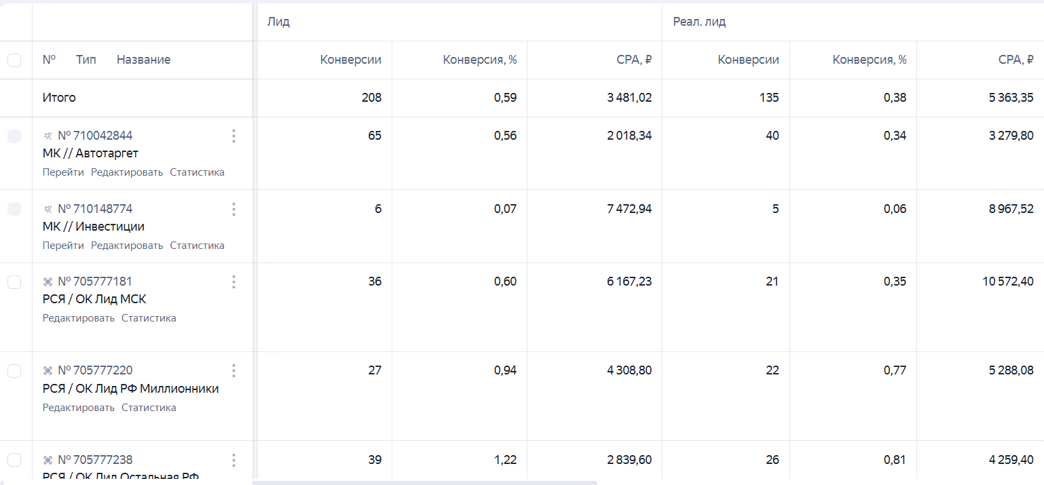The width and height of the screenshot is (1044, 485).
Task: Open three-dot menu for campaign 710042844
Action: pos(234,136)
